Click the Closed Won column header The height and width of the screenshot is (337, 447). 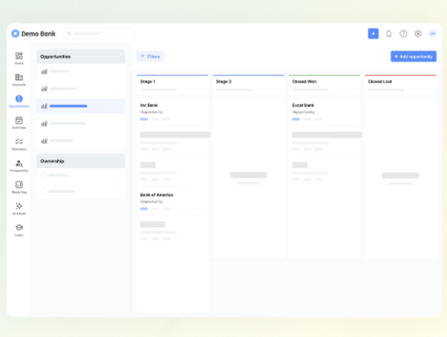325,85
